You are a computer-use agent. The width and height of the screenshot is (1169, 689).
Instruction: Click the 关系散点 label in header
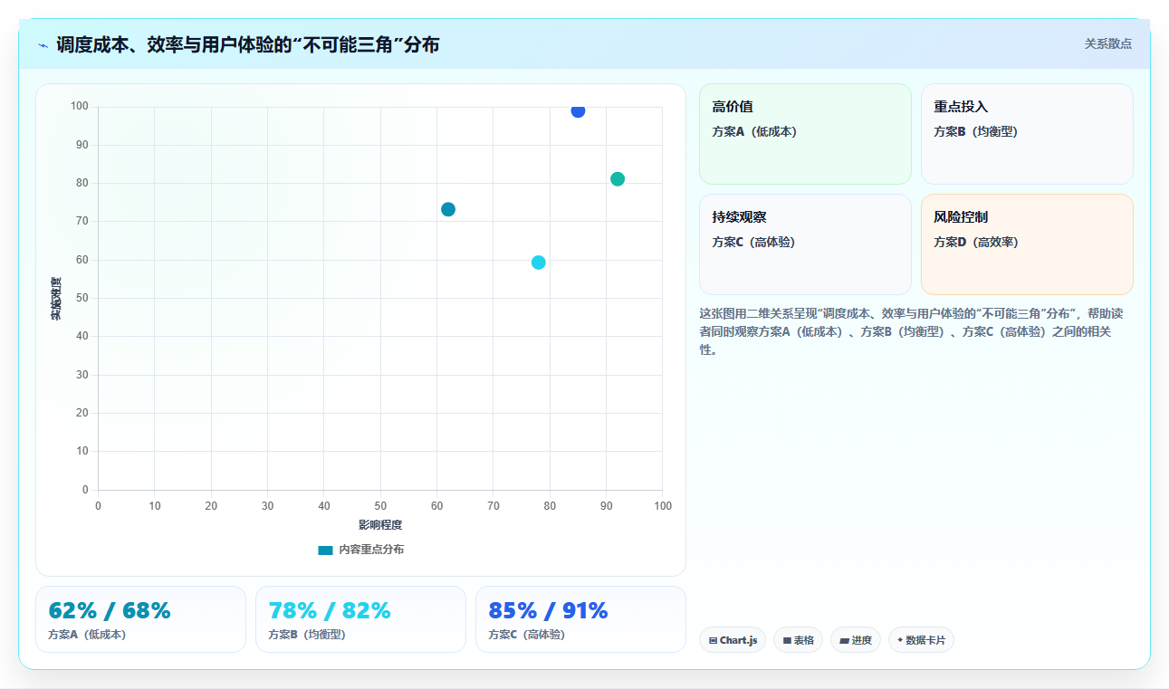[1107, 43]
